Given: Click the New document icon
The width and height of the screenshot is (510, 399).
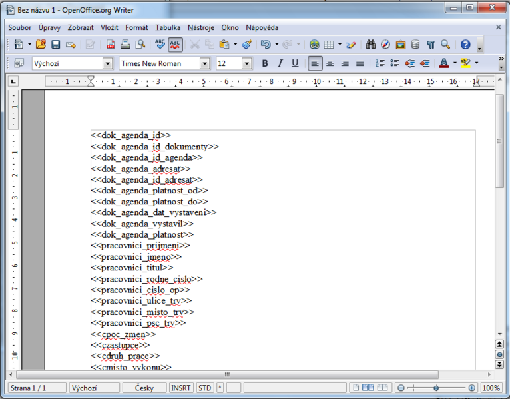Looking at the screenshot, I should pos(19,44).
